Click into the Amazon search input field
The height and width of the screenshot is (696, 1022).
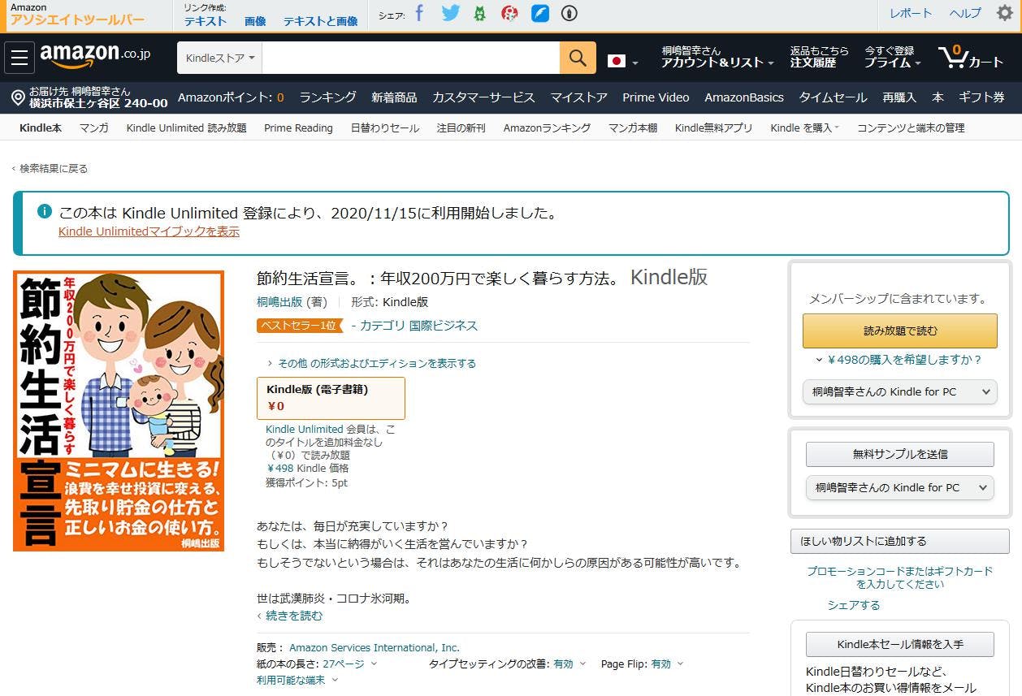pos(410,58)
